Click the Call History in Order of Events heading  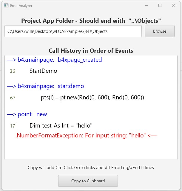pos(91,51)
